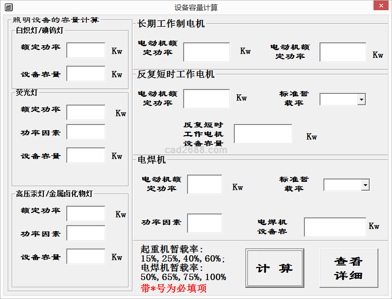Select 反复短时工作电机设备容量 result field
The width and height of the screenshot is (392, 299).
[263, 134]
